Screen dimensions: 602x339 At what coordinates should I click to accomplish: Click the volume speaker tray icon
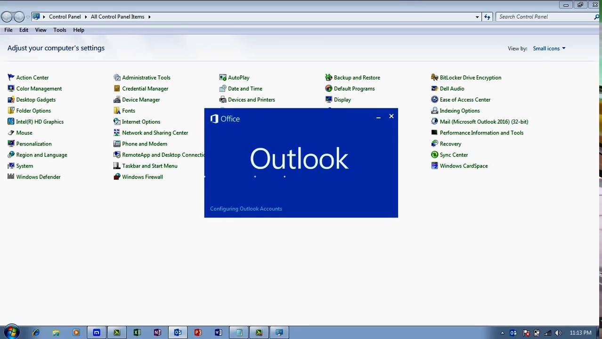click(x=558, y=333)
